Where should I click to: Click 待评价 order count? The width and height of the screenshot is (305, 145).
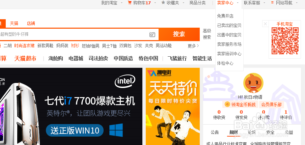coord(286,115)
